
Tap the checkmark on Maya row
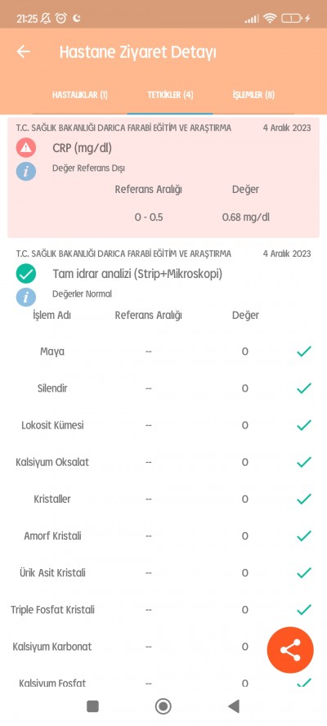304,352
